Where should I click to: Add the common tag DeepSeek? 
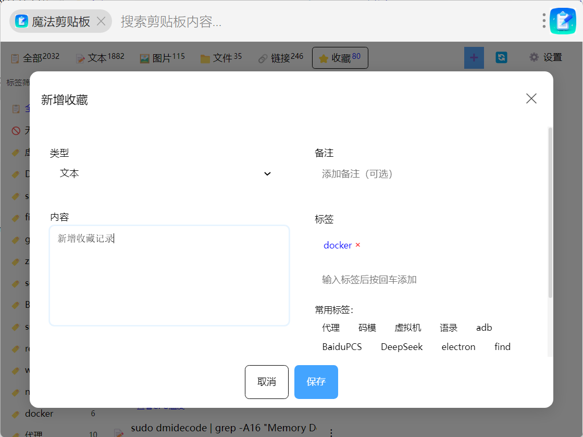tap(402, 347)
